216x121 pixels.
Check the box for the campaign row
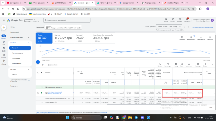[x=38, y=93]
